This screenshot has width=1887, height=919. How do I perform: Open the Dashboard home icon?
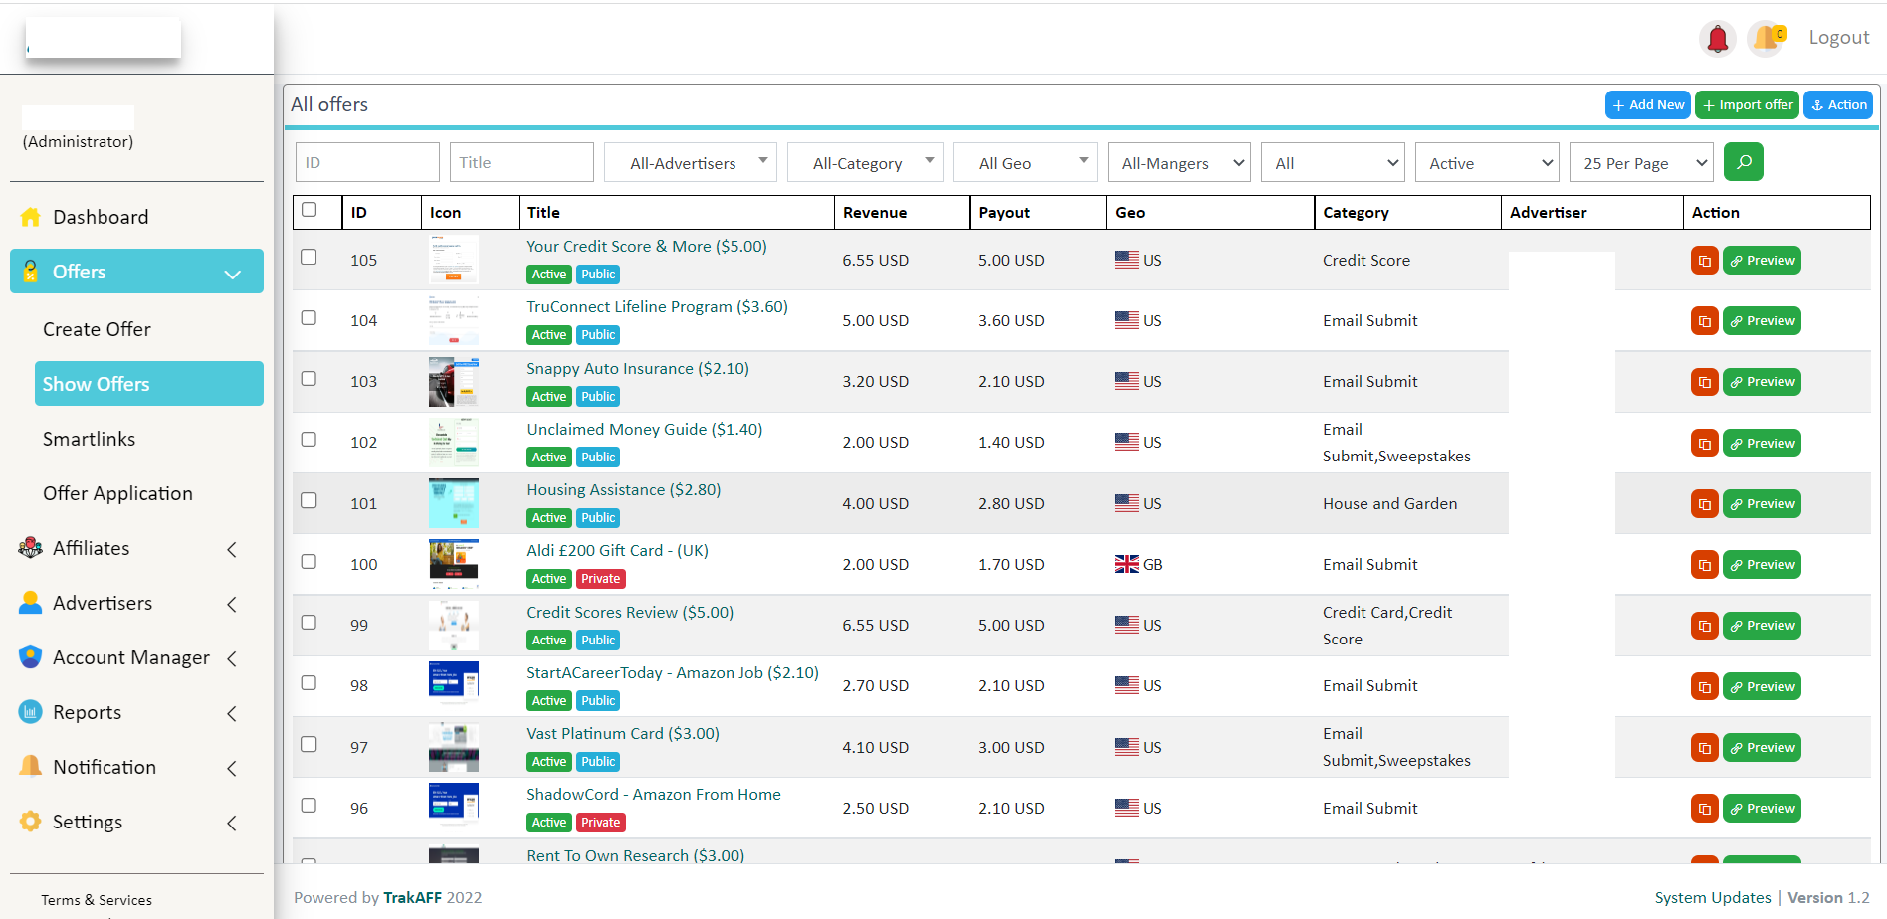(x=31, y=217)
